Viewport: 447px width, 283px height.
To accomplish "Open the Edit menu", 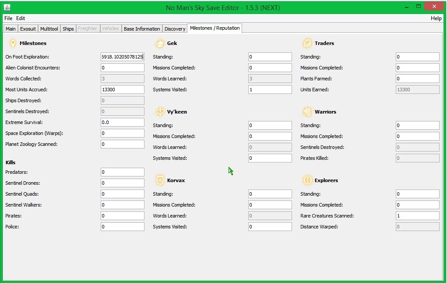I will click(x=21, y=18).
